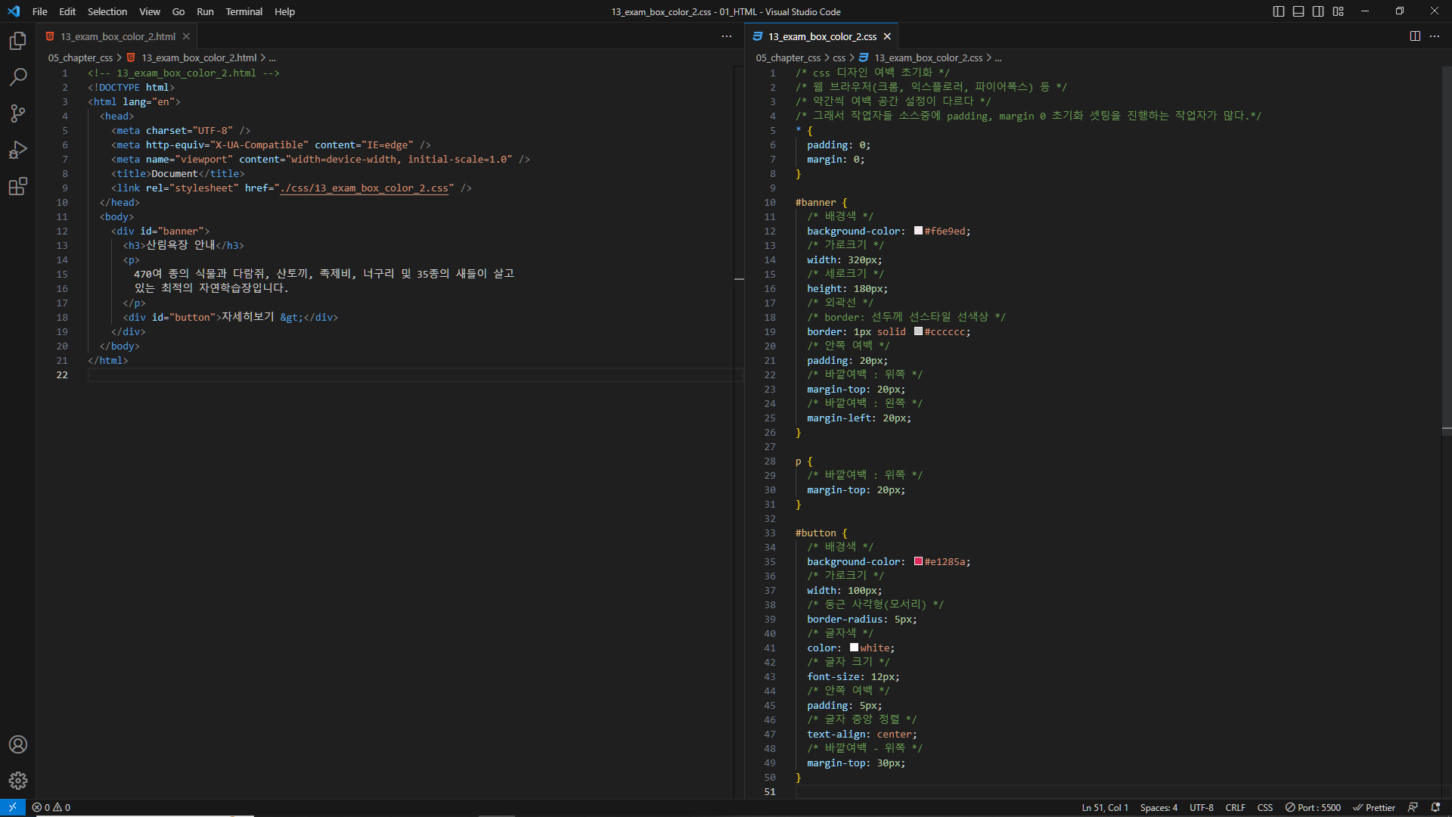The image size is (1452, 817).
Task: Click the split editor right icon
Action: (1415, 36)
